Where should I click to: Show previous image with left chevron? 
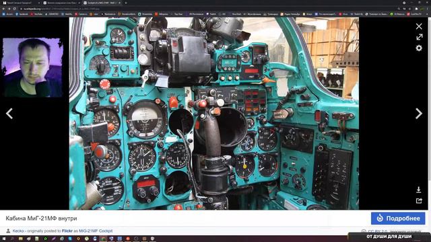tap(9, 114)
